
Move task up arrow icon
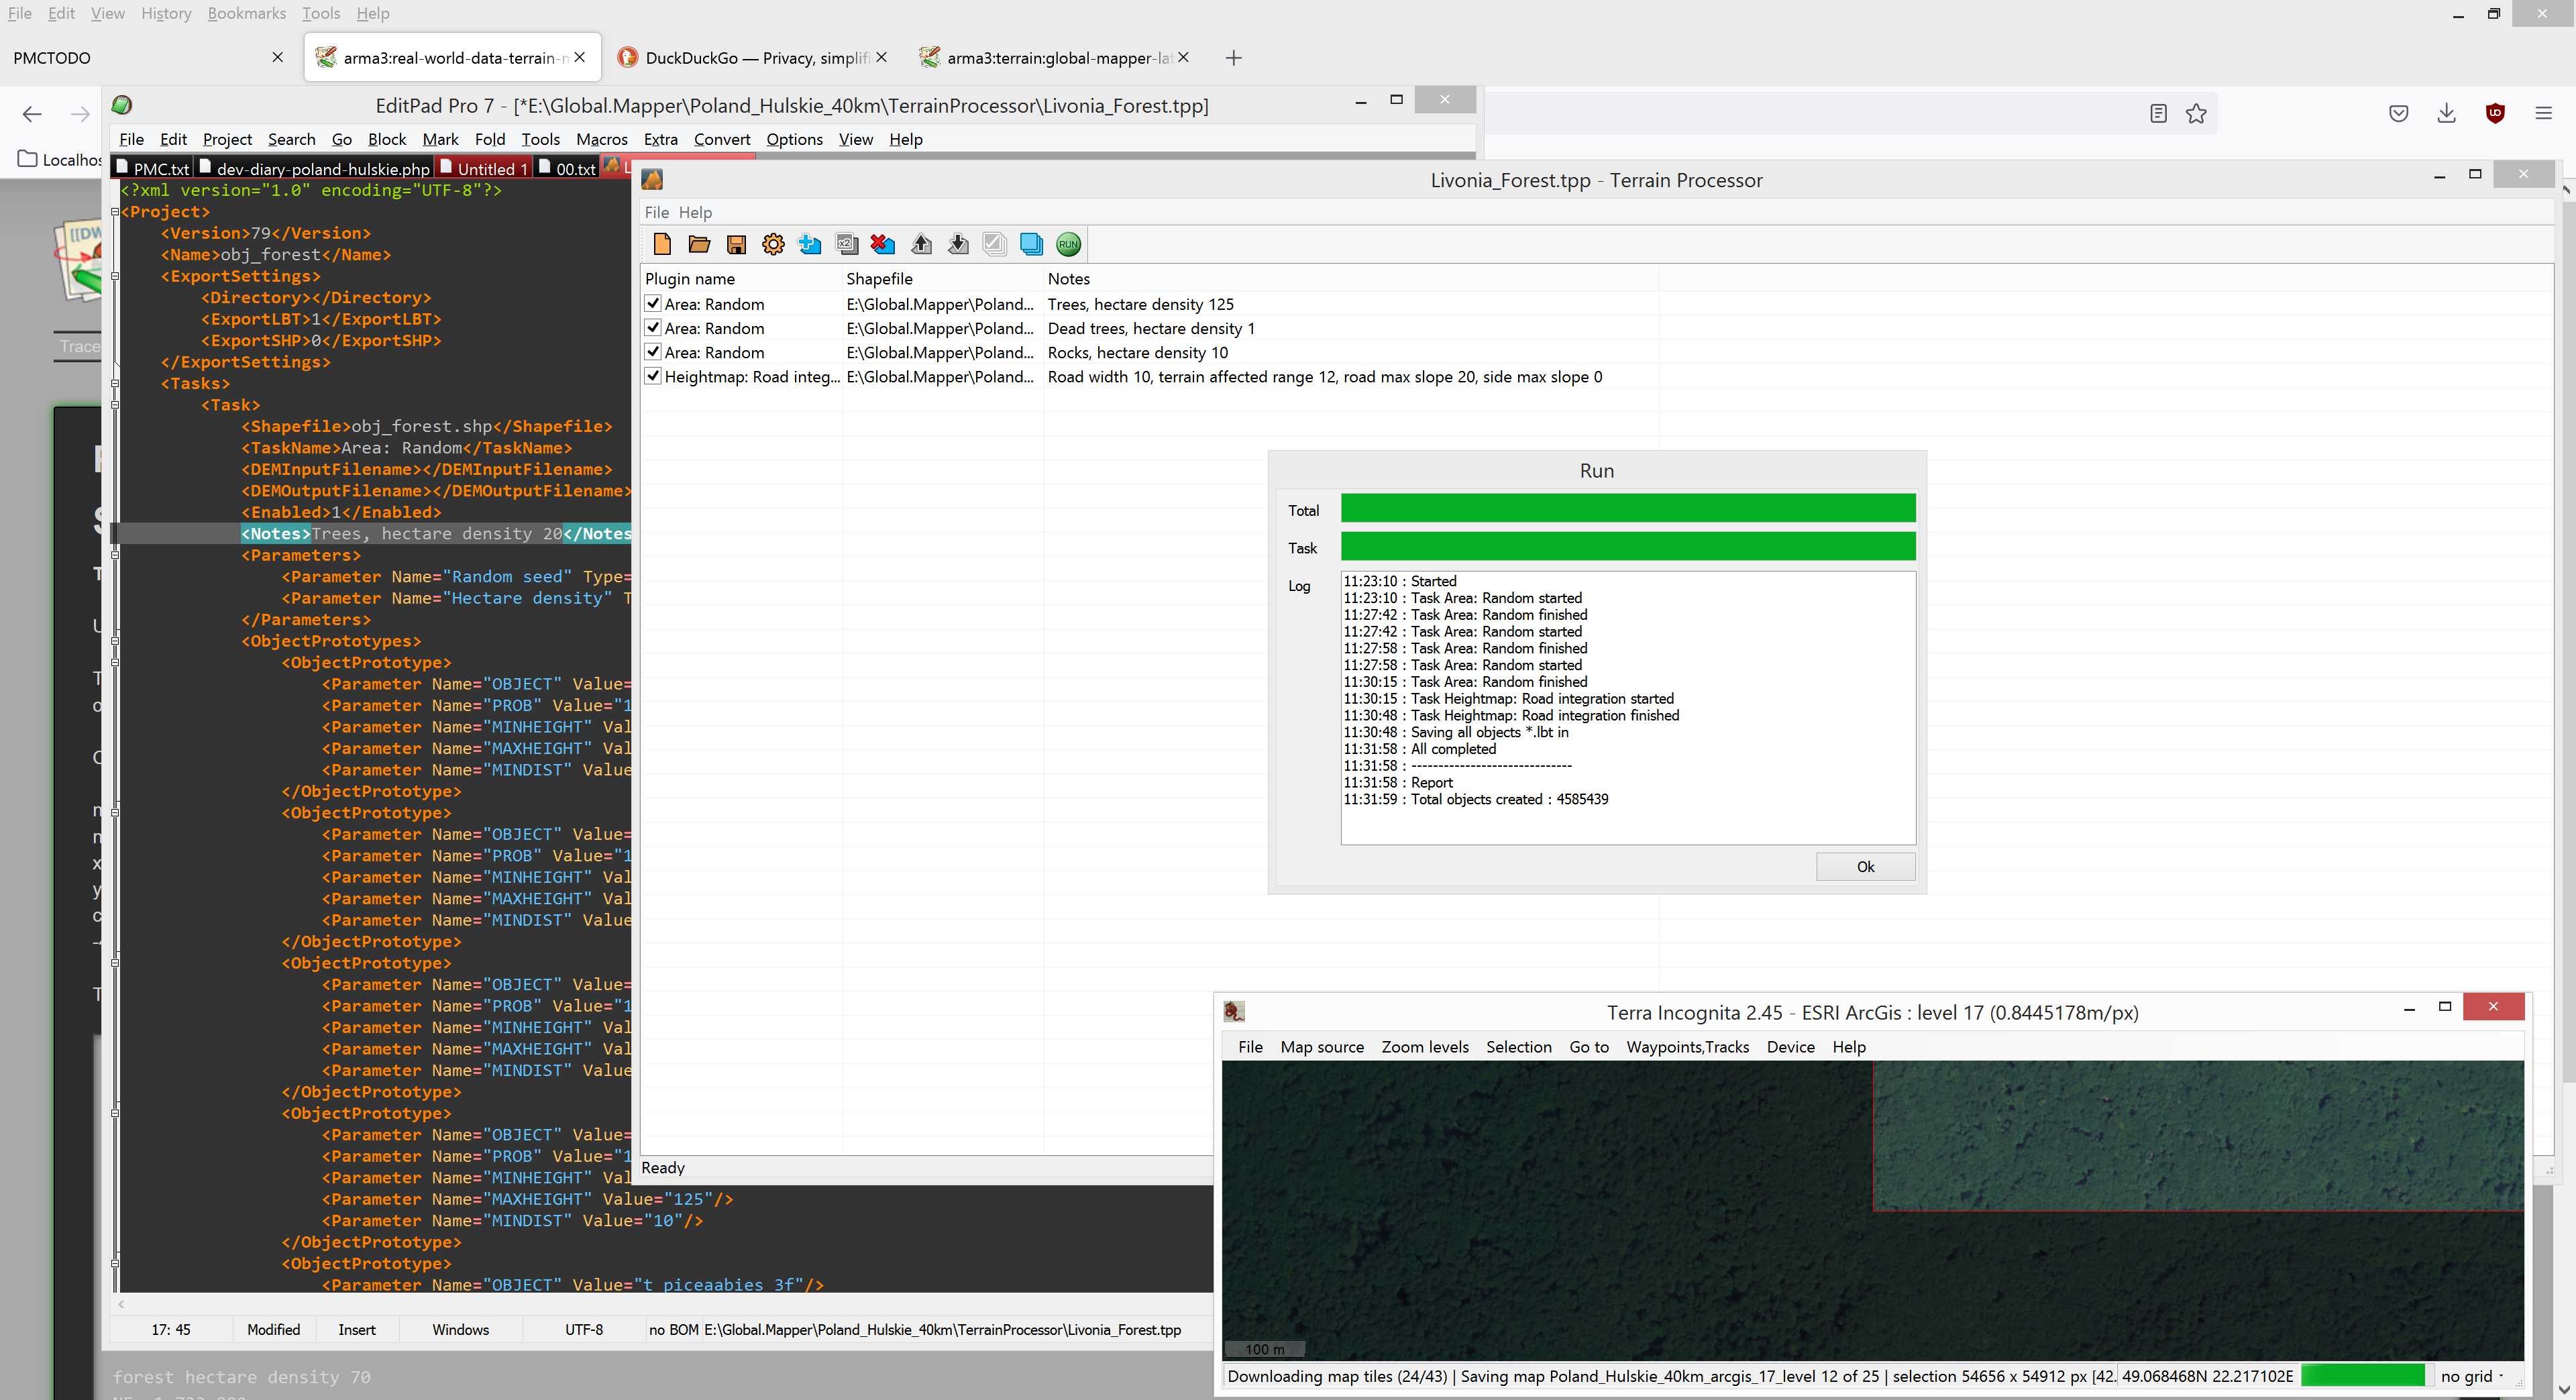pos(921,244)
